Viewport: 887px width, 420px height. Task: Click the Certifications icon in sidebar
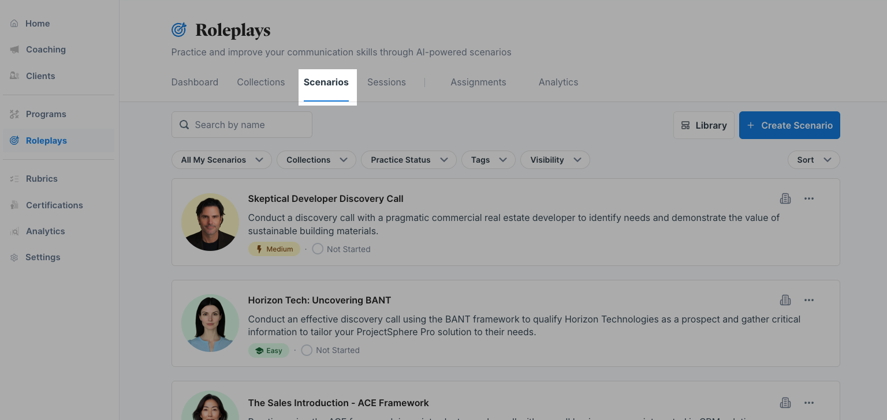pyautogui.click(x=14, y=205)
